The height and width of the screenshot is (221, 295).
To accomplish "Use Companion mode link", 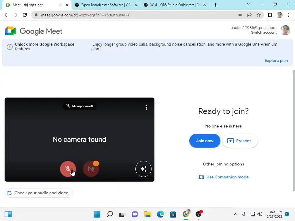I will pyautogui.click(x=224, y=177).
